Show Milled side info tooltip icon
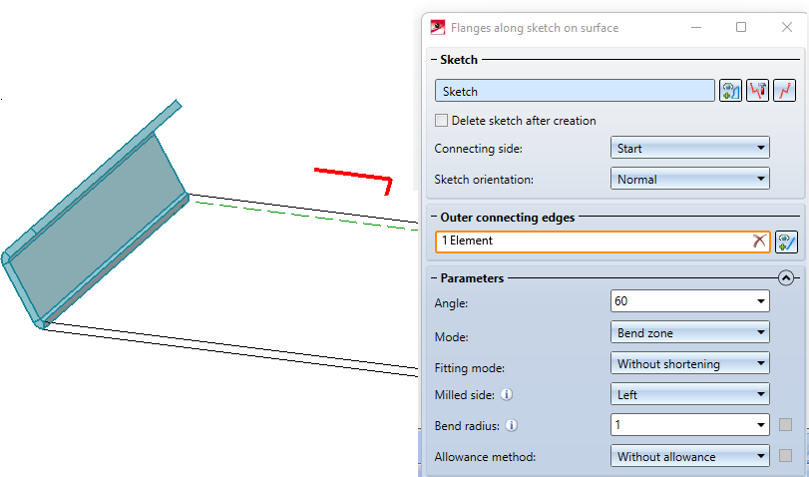The image size is (809, 477). coord(507,395)
